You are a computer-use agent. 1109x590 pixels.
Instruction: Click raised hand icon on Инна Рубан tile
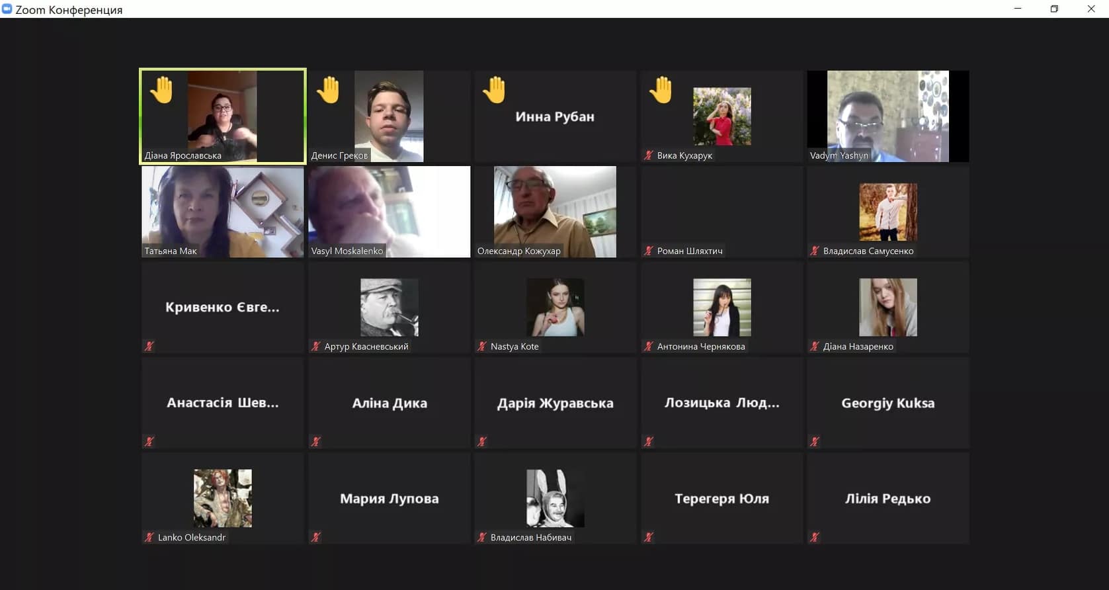click(x=494, y=90)
